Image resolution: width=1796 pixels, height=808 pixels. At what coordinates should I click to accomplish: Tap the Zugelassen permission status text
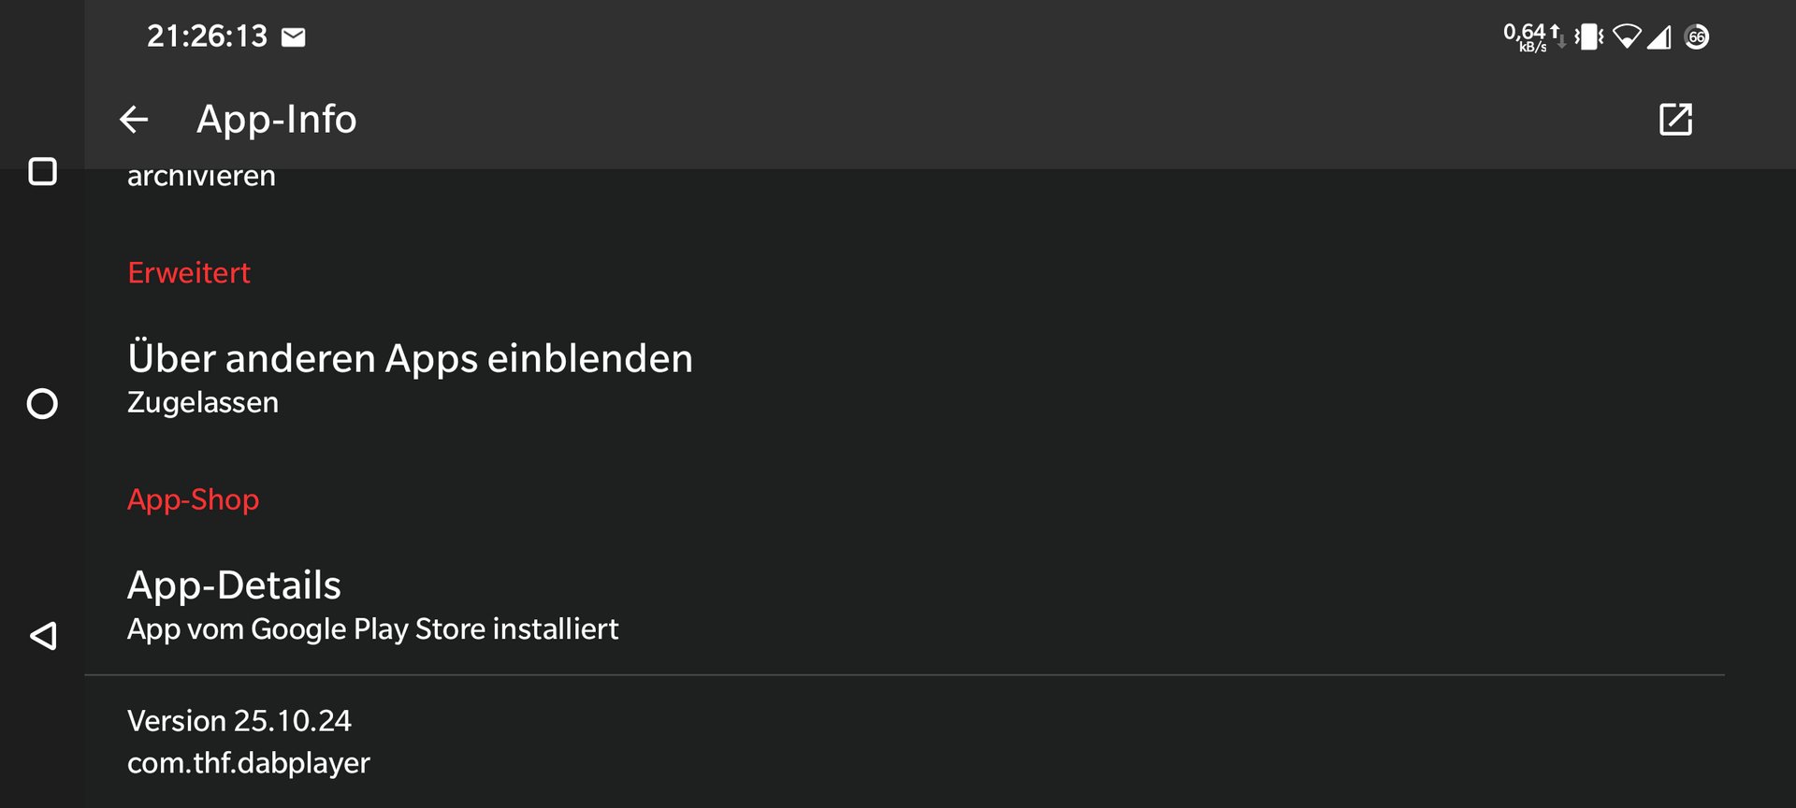[203, 403]
